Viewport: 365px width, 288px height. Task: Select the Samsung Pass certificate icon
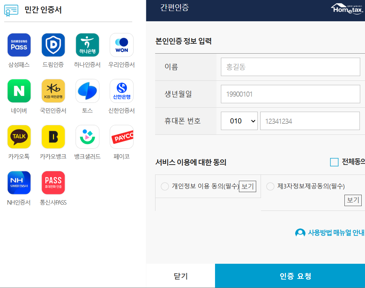(x=19, y=45)
